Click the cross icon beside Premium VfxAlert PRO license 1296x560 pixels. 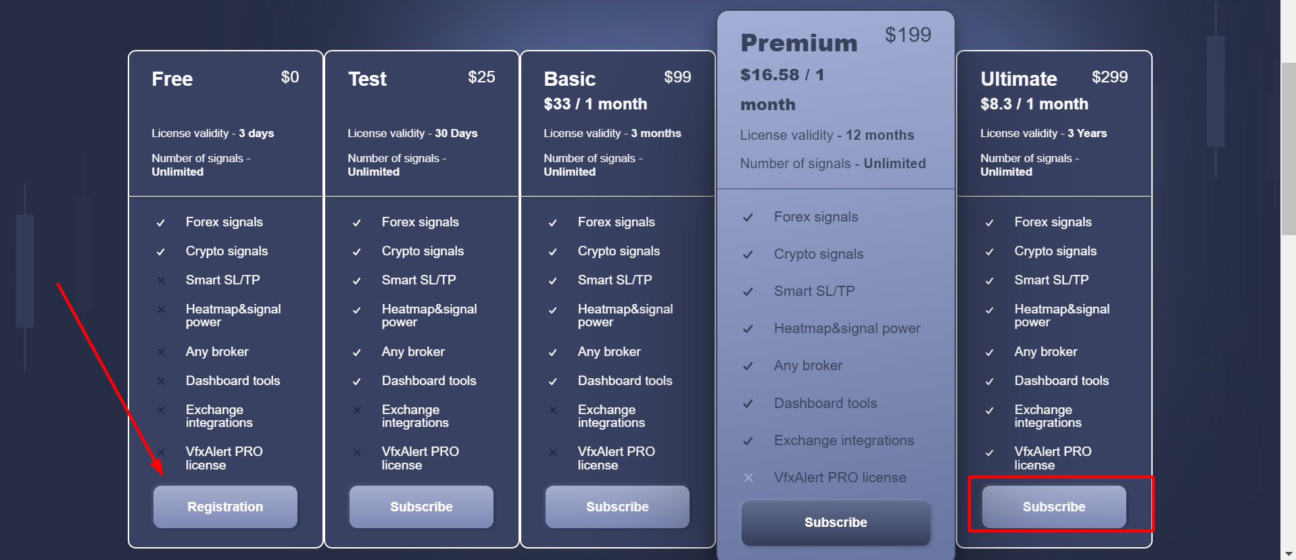click(x=748, y=478)
